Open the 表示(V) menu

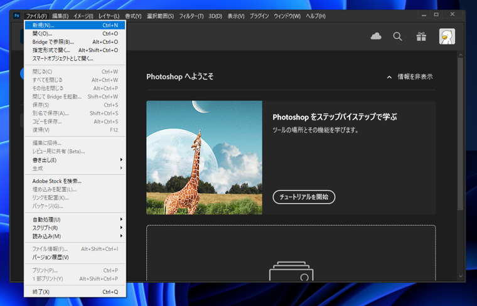click(236, 16)
